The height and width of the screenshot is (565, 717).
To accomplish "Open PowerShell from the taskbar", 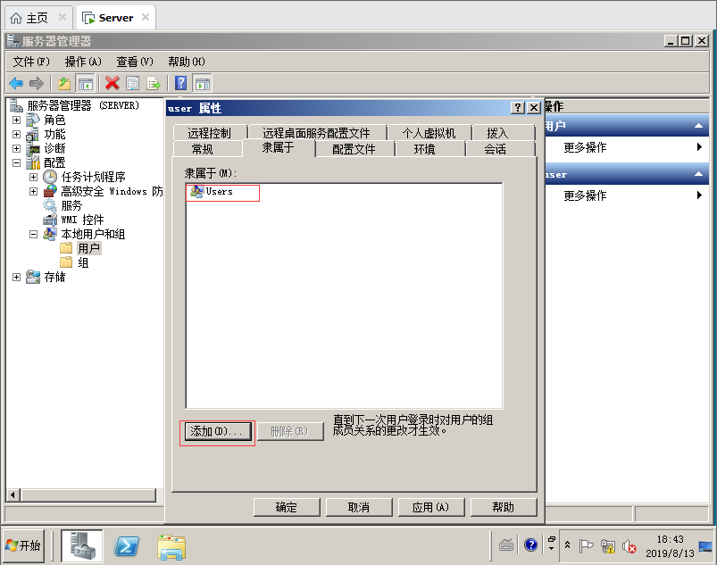I will 128,545.
